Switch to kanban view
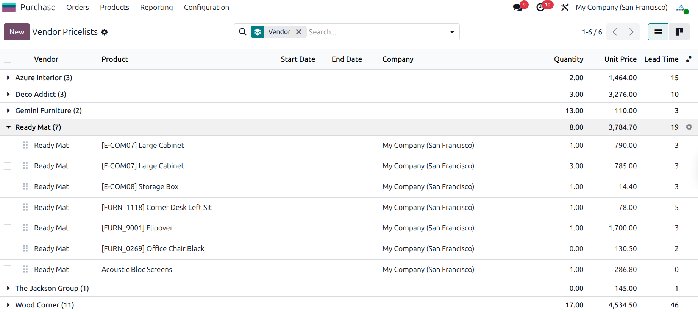The image size is (698, 312). pos(679,32)
